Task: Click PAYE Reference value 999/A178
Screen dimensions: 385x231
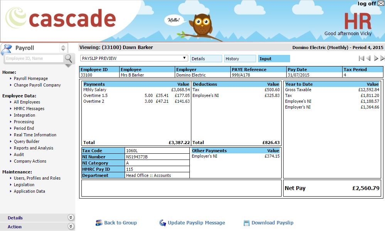Action: 241,75
